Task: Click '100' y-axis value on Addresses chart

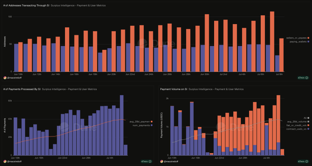Action: point(10,16)
